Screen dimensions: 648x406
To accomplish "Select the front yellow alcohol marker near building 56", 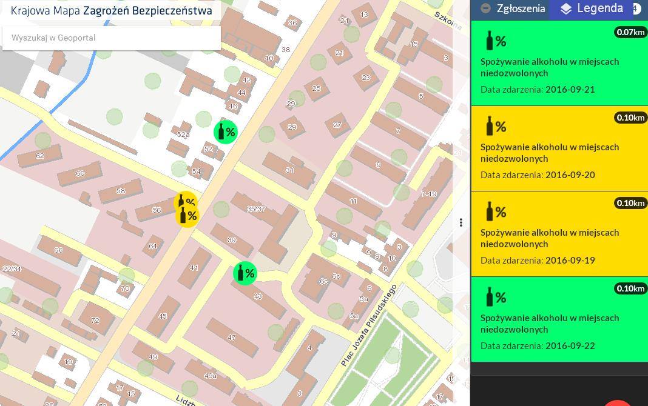I will [x=187, y=216].
